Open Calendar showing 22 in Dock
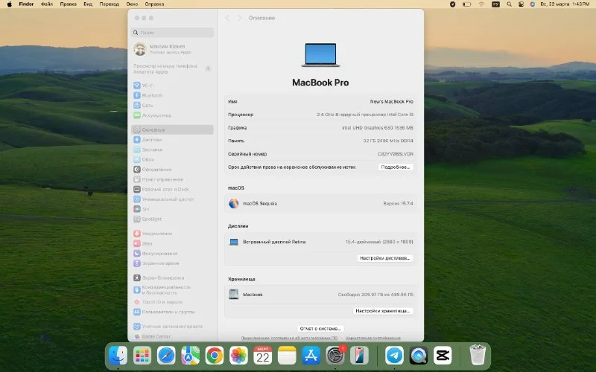 (263, 356)
